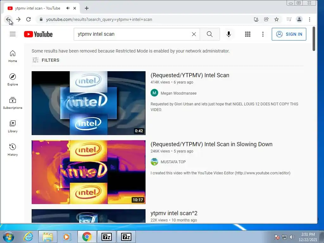The height and width of the screenshot is (243, 324).
Task: Open the Intel Scan in Slowing Down thumbnail
Action: [89, 172]
